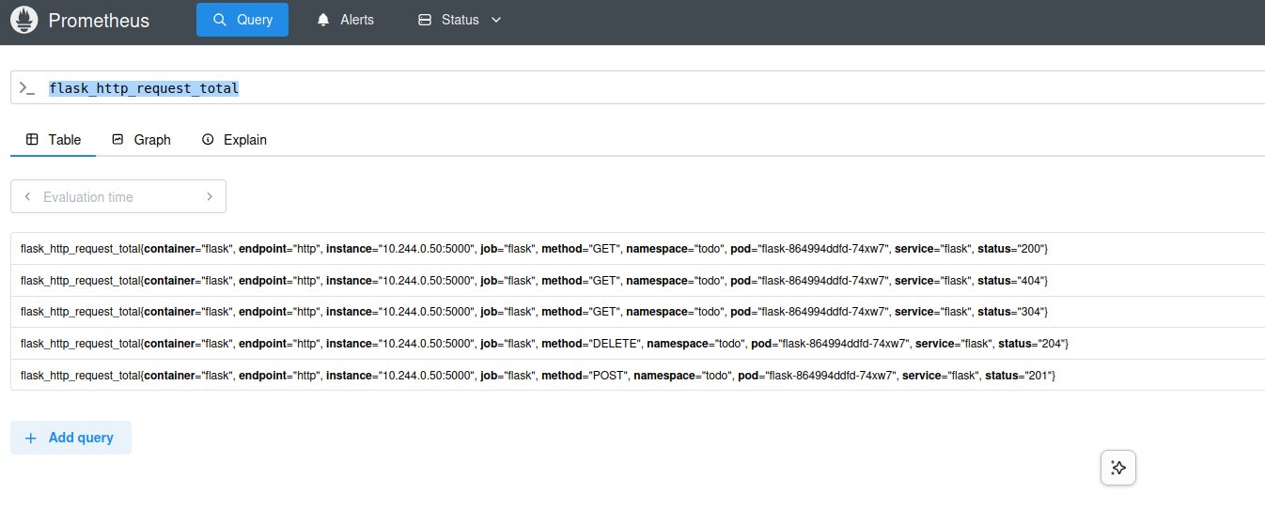
Task: Select the result row with status="304"
Action: (x=638, y=311)
